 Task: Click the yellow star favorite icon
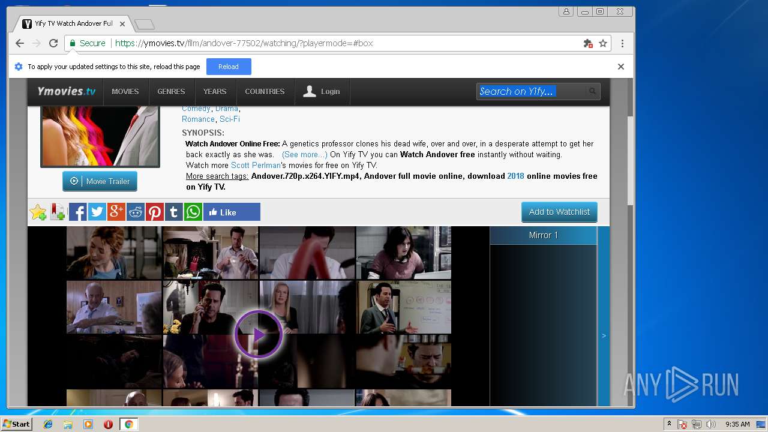click(x=38, y=212)
